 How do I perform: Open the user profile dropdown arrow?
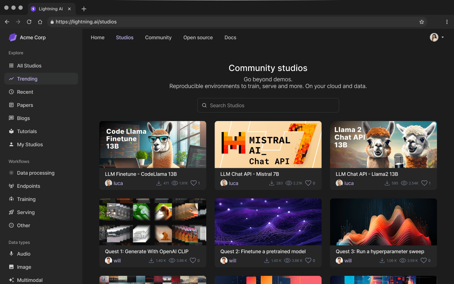[x=443, y=37]
